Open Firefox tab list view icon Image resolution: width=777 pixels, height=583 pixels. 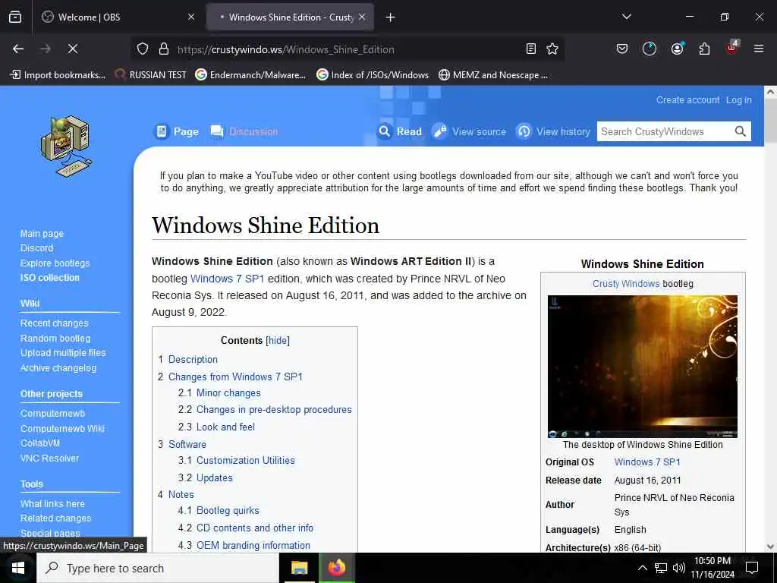point(15,17)
